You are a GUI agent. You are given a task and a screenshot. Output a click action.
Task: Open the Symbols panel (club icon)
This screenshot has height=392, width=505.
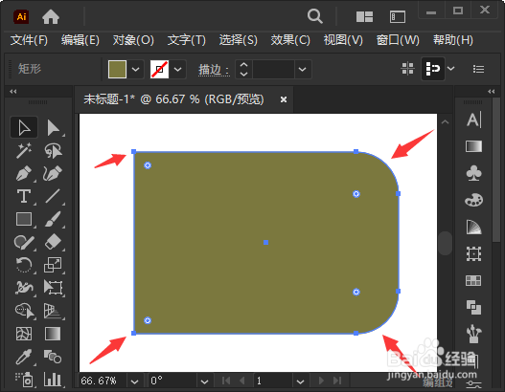(473, 173)
